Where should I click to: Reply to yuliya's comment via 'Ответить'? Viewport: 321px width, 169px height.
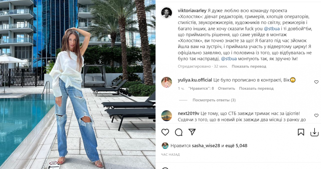(x=226, y=88)
